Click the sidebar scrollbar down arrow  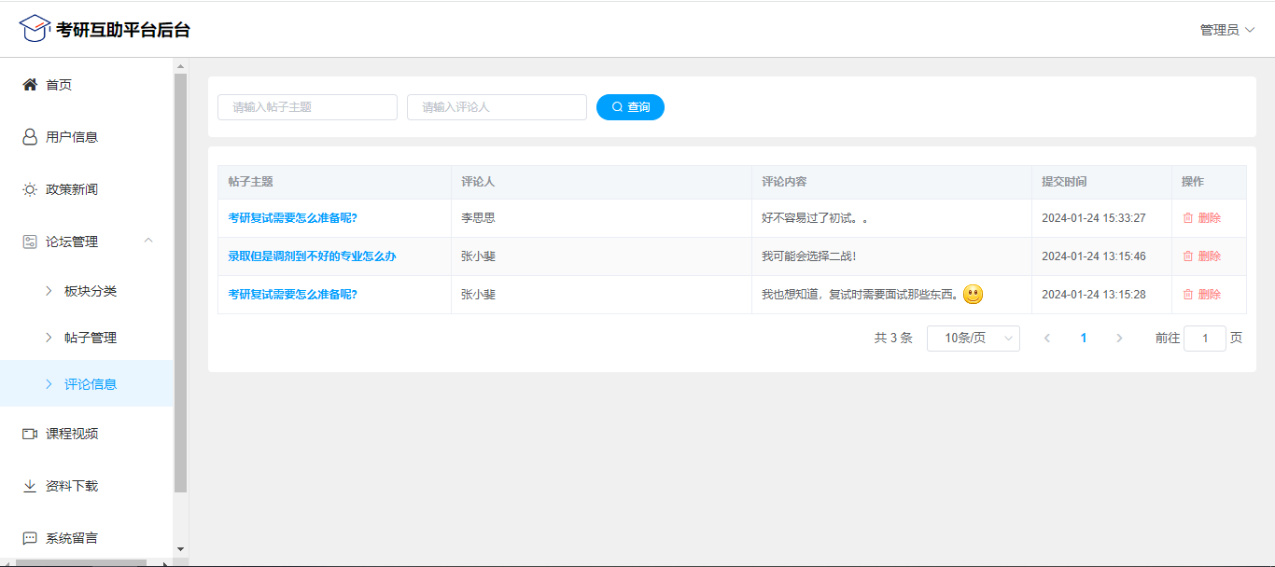181,549
